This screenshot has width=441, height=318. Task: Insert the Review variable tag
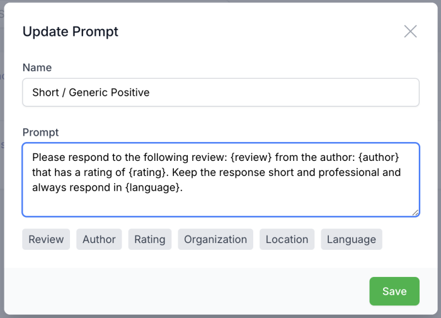coord(46,239)
